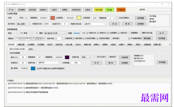Image resolution: width=174 pixels, height=107 pixels.
Task: Click the 音调 pitch slider
Action: point(32,33)
